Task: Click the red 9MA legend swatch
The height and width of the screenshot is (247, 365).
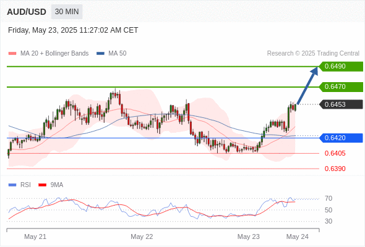Action: click(x=42, y=185)
